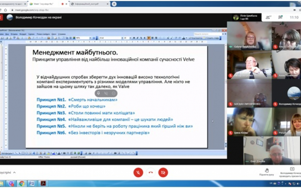Raise your hand in the meeting
301x188 pixels.
[x=267, y=172]
